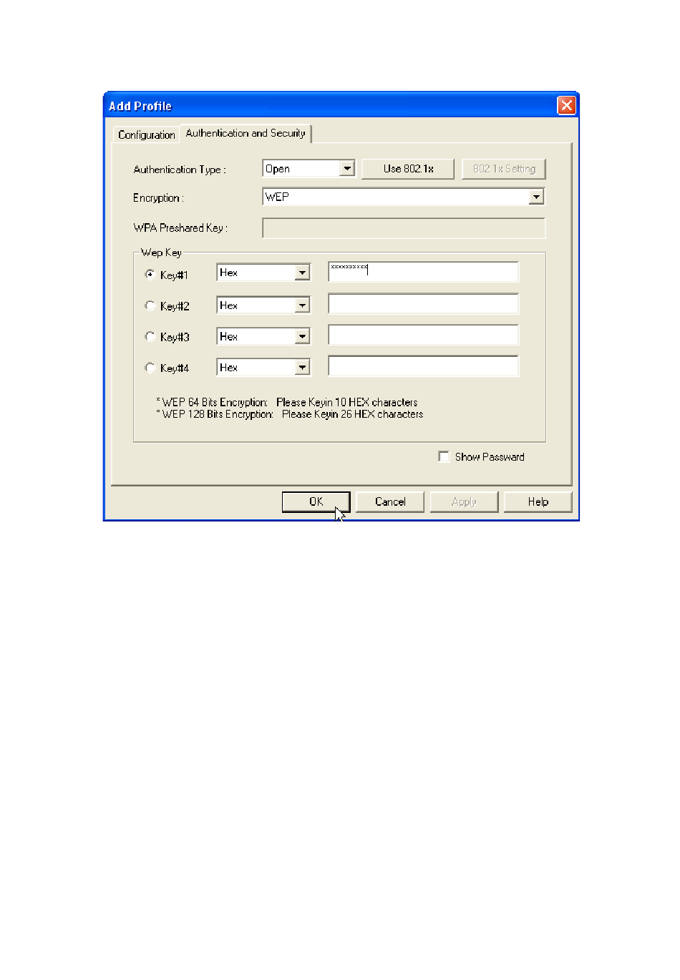
Task: Click the Use 802.1x button
Action: coord(408,169)
